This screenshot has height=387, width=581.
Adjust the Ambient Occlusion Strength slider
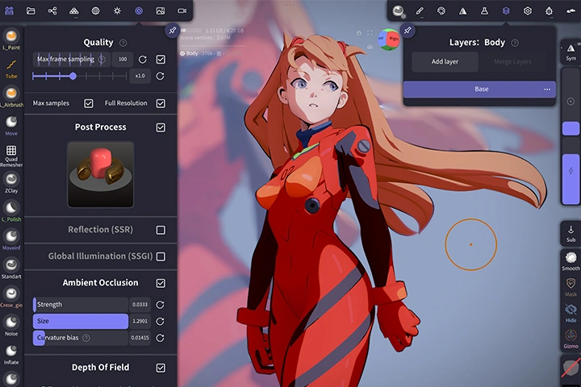pyautogui.click(x=81, y=305)
